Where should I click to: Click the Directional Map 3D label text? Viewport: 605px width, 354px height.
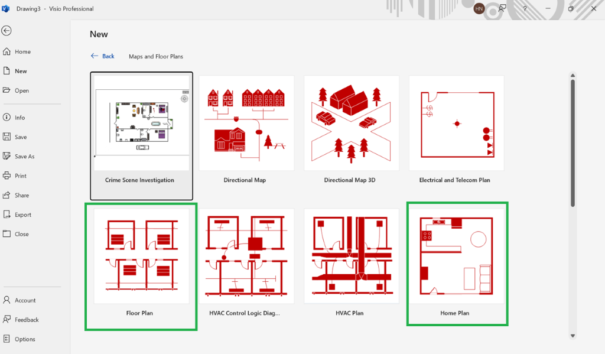(350, 180)
